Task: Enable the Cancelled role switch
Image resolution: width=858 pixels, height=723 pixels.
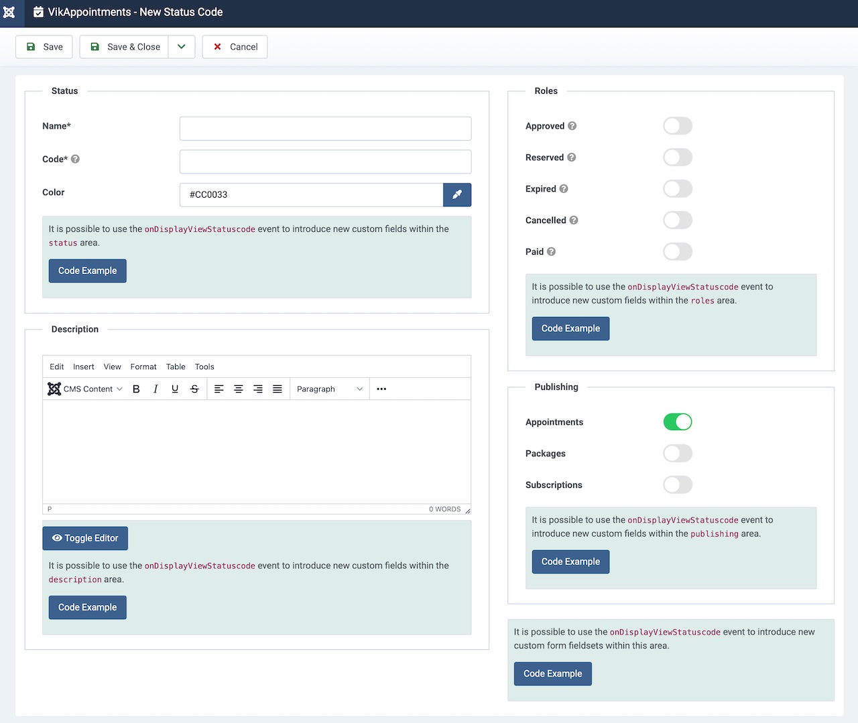Action: [x=678, y=220]
